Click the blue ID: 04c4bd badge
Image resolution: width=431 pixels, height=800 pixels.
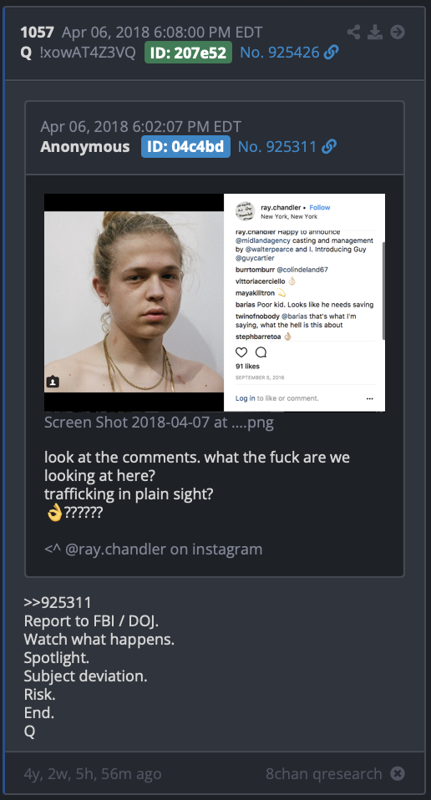click(185, 146)
